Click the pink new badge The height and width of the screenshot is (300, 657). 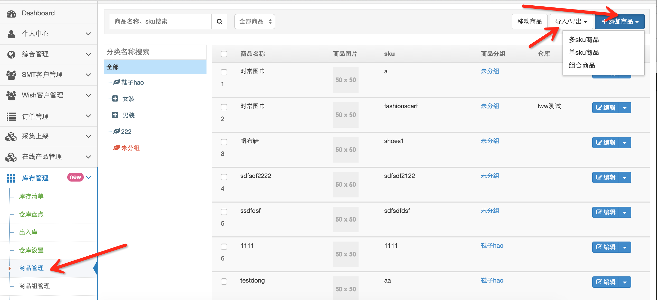tap(75, 177)
